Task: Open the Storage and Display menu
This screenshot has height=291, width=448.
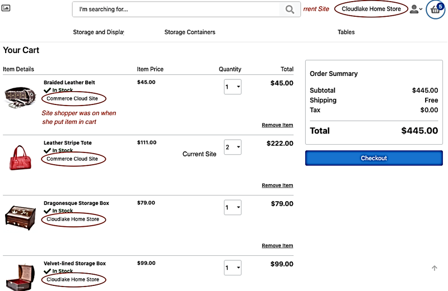Action: (x=99, y=32)
